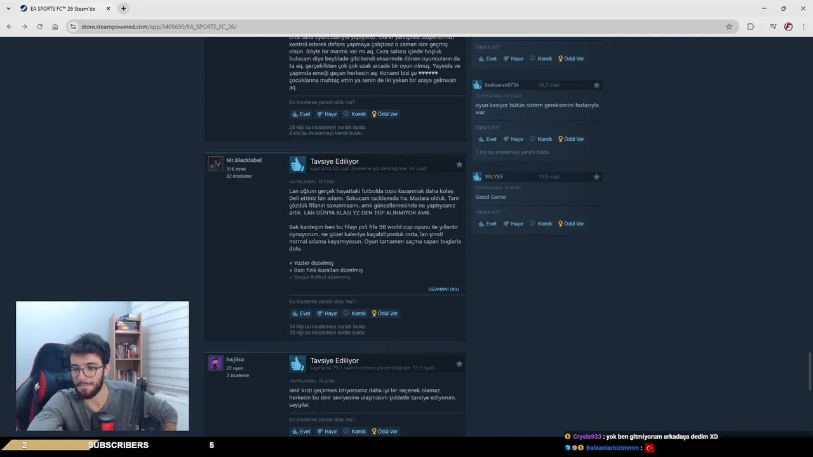The image size is (813, 457).
Task: Click 'Good Game' review text by VALYEF
Action: (490, 197)
